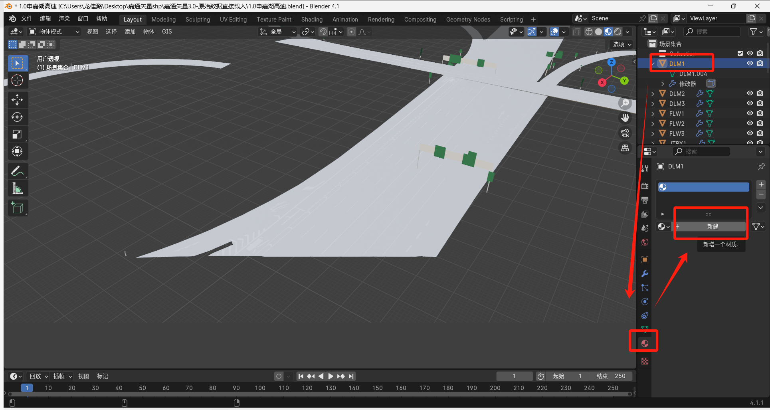Open the 全局 transform orientation dropdown

277,32
